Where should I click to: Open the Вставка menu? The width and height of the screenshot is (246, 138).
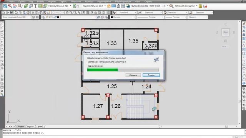pos(40,2)
